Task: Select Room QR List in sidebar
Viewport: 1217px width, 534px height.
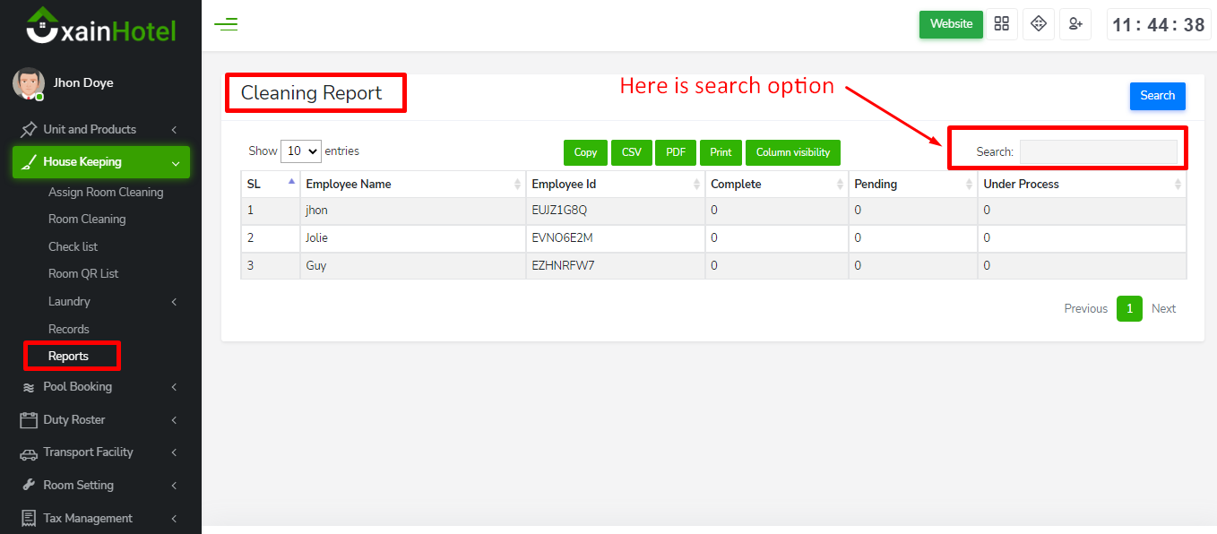Action: coord(83,273)
